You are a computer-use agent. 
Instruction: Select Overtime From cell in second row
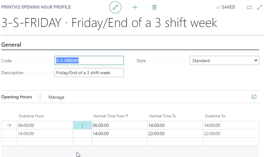(45, 134)
